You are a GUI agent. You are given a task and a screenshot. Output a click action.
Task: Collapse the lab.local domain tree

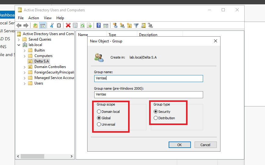pos(19,45)
